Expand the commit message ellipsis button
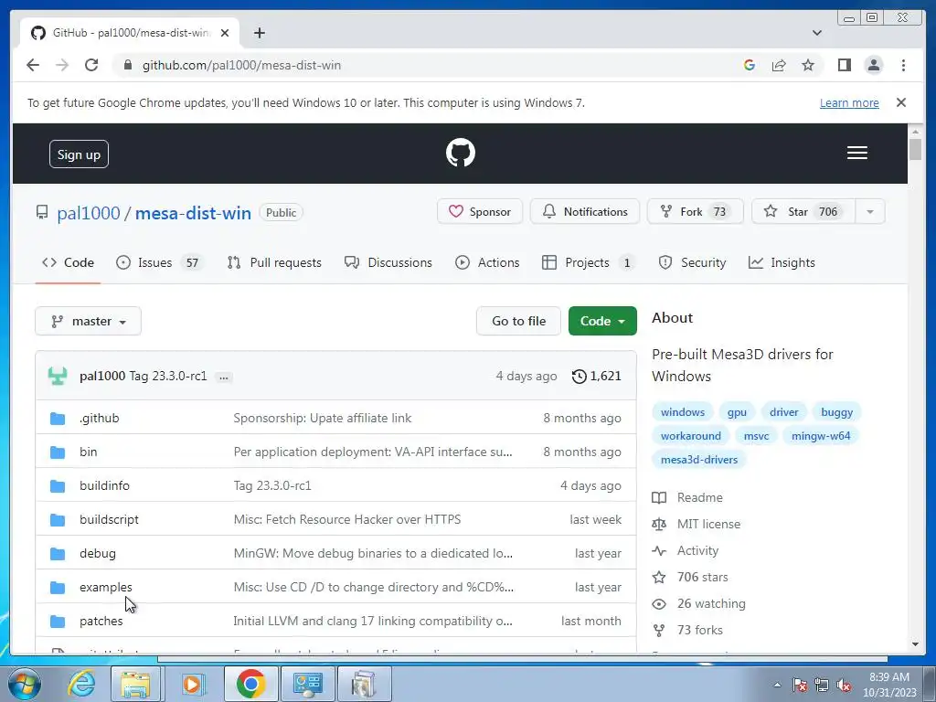Screen dimensions: 936x702 (x=224, y=378)
